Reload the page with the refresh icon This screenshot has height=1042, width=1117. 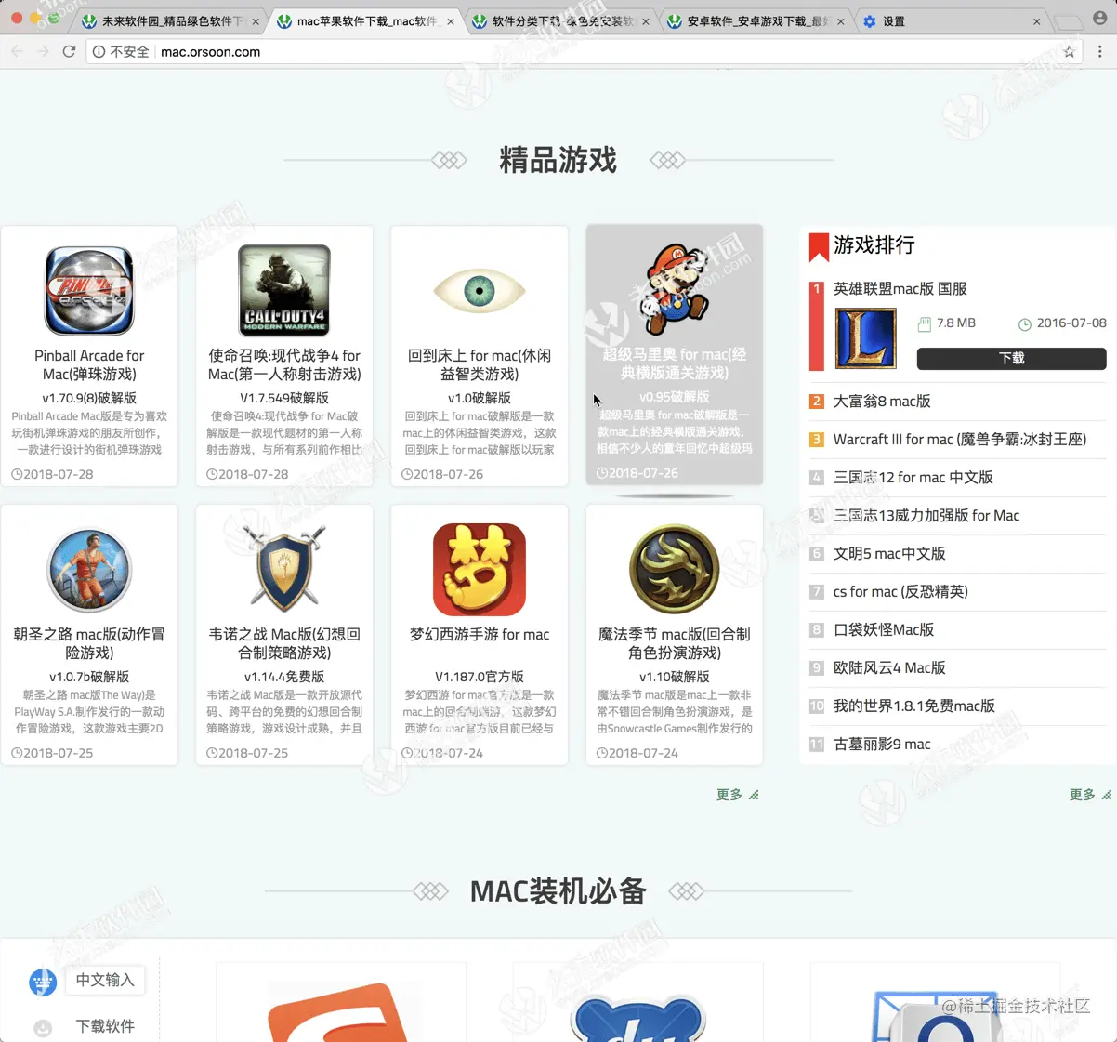pos(69,51)
